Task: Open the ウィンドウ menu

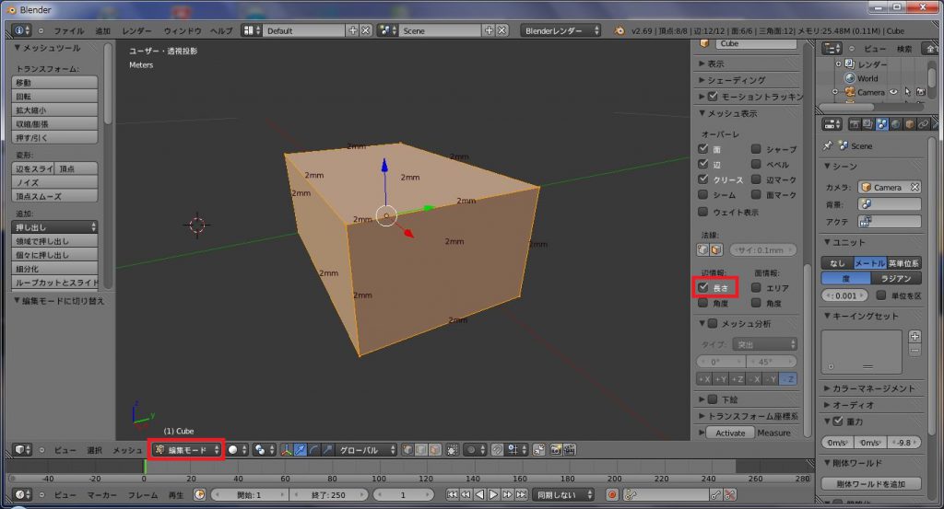Action: tap(183, 30)
